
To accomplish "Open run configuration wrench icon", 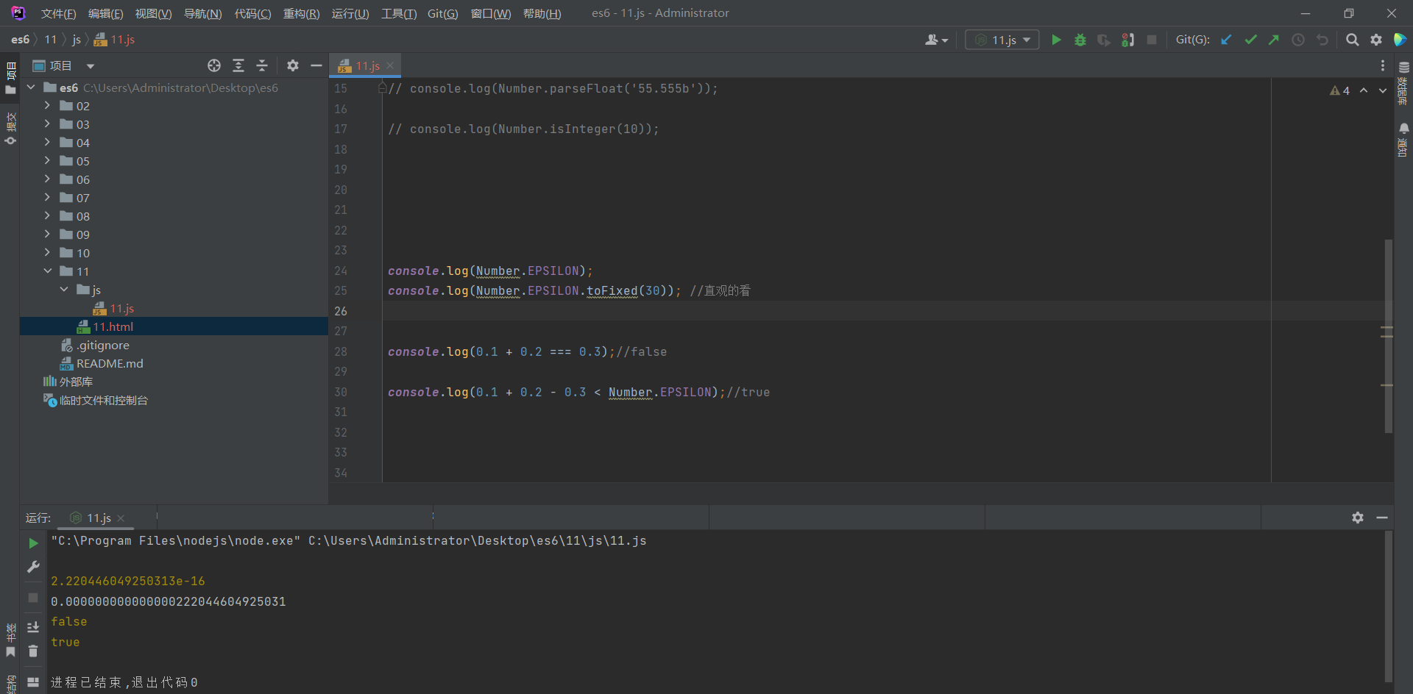I will click(x=33, y=566).
